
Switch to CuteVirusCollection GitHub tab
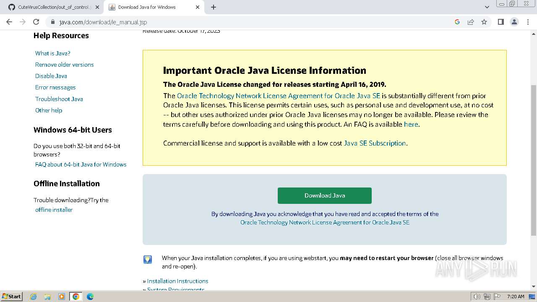pyautogui.click(x=53, y=7)
